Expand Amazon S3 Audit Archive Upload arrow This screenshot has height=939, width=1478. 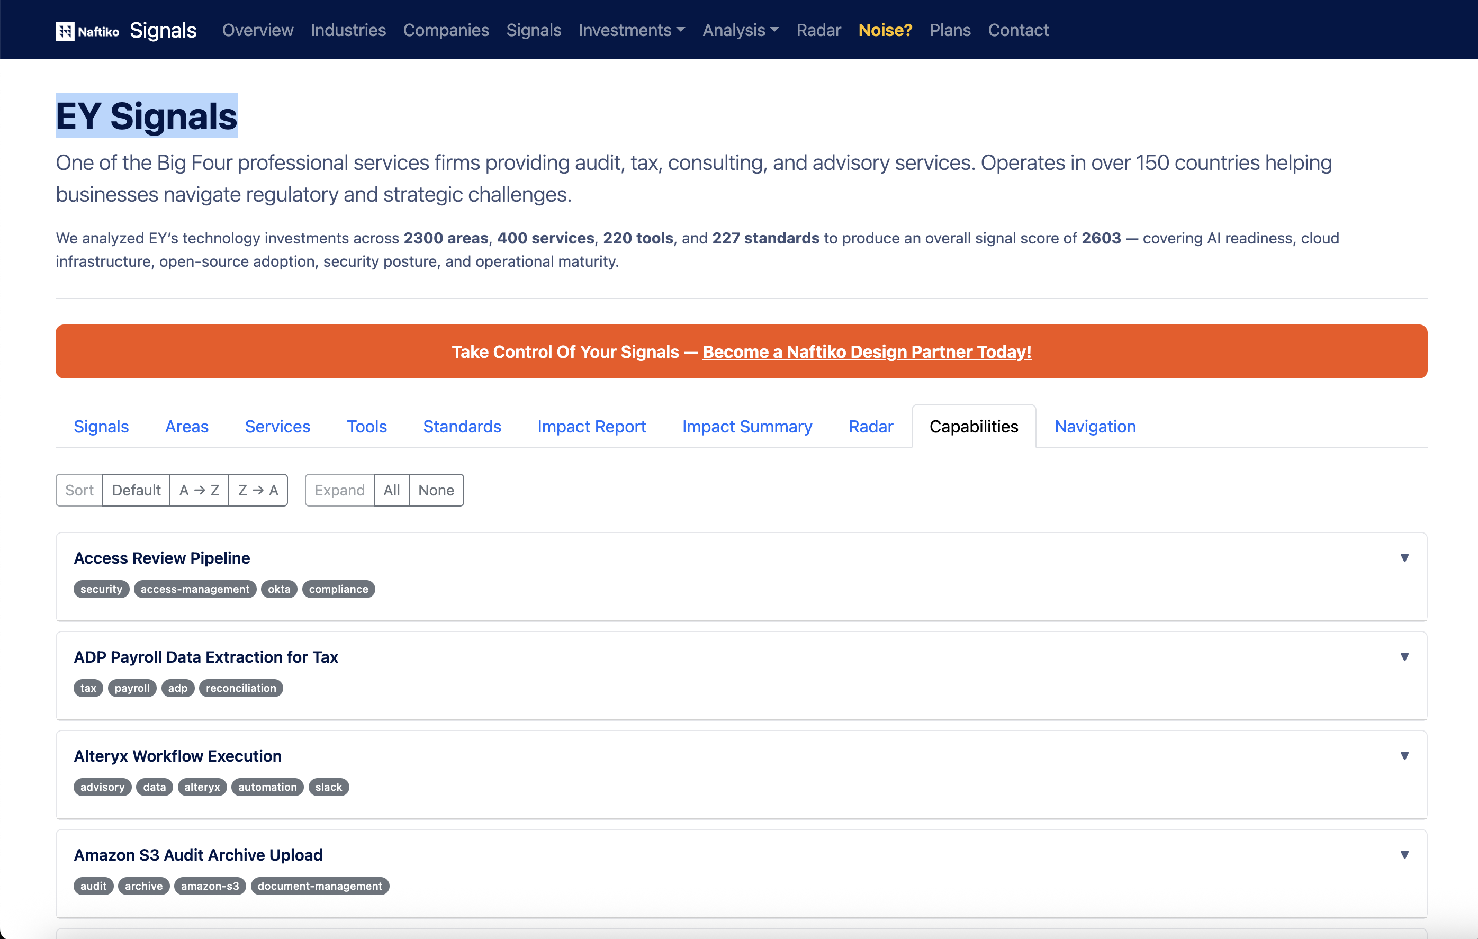[1404, 855]
